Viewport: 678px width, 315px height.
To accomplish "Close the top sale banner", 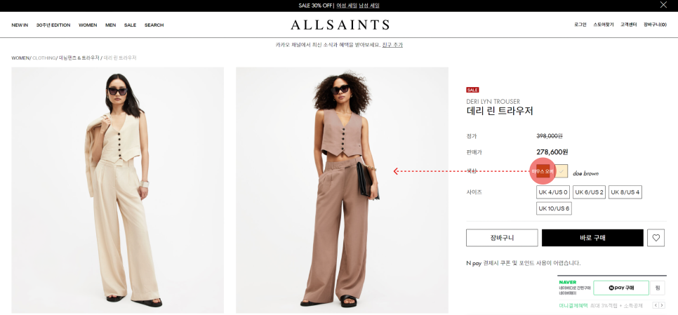I will 663,5.
